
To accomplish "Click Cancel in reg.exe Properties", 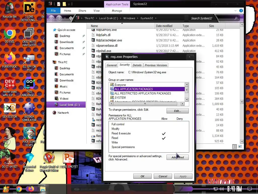I will (163, 176).
